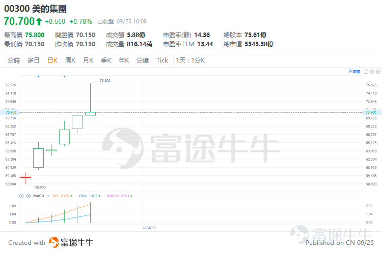Click the 70.700 current price label on left axis
The width and height of the screenshot is (382, 253).
11,112
